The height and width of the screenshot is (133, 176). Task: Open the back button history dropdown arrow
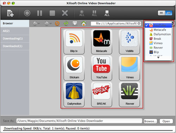(39, 23)
